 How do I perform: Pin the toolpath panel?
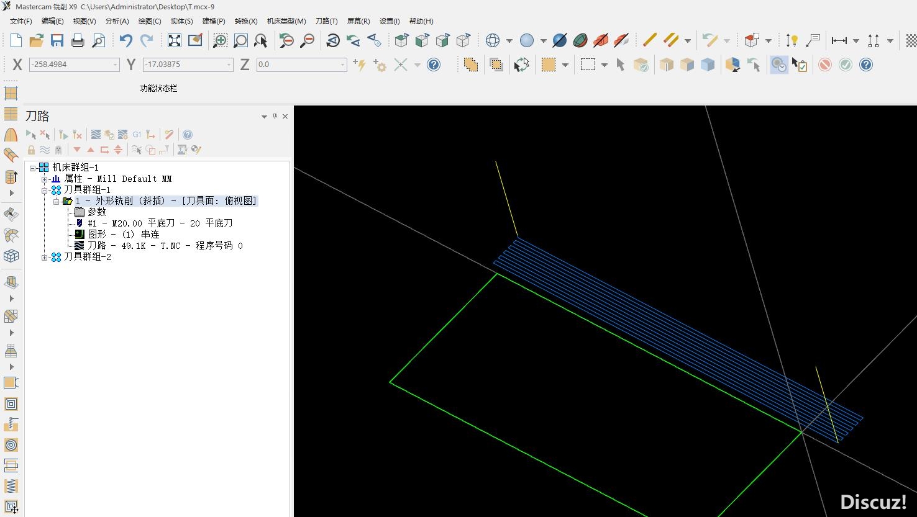tap(275, 116)
